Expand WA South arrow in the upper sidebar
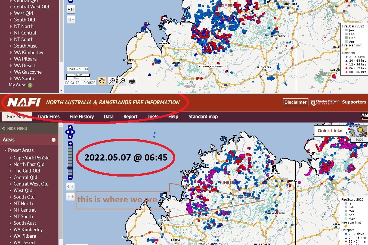 click(11, 78)
